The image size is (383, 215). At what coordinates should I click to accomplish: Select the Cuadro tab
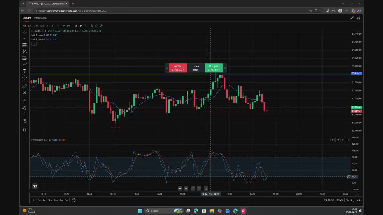coord(27,18)
